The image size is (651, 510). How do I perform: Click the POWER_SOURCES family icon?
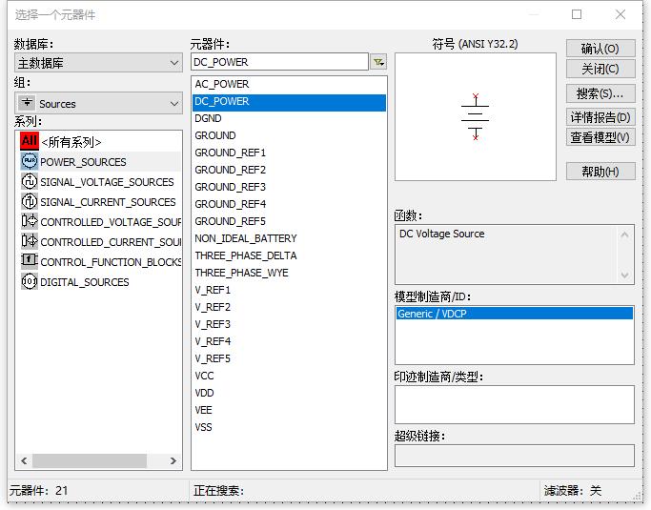[29, 161]
